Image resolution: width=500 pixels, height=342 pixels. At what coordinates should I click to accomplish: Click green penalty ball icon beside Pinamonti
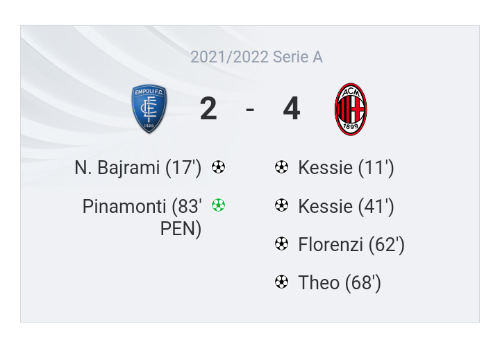click(218, 205)
